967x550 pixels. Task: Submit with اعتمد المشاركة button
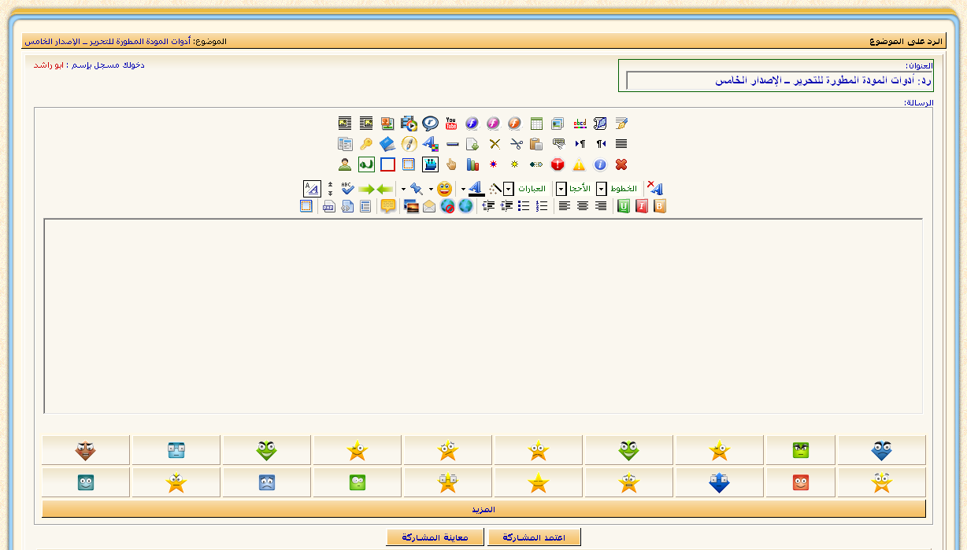point(534,537)
